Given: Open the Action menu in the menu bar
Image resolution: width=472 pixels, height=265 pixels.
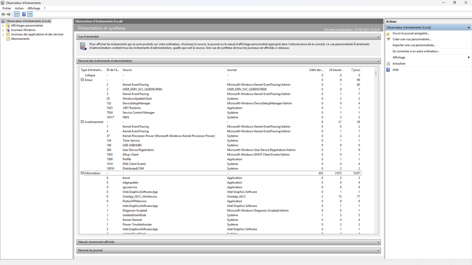Looking at the screenshot, I should click(19, 8).
